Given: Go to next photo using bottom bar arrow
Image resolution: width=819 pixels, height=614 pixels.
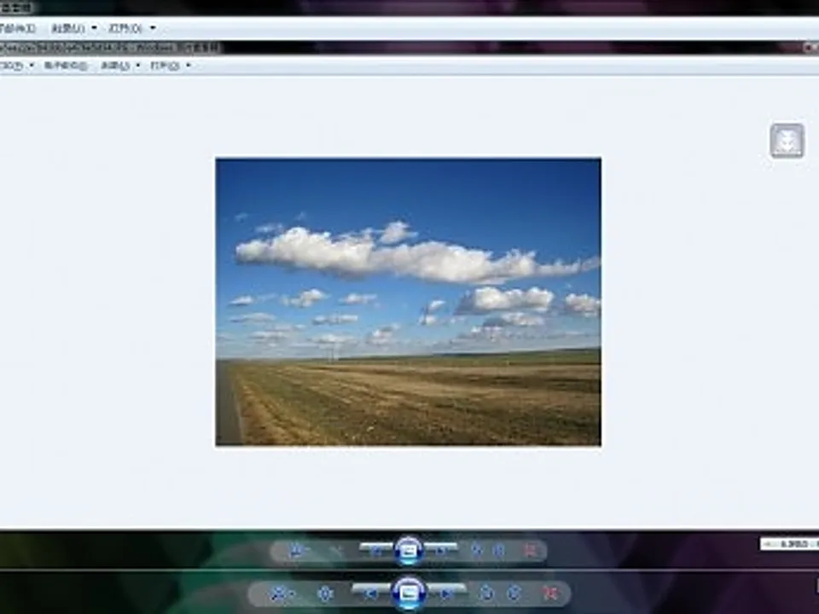Looking at the screenshot, I should pyautogui.click(x=448, y=592).
